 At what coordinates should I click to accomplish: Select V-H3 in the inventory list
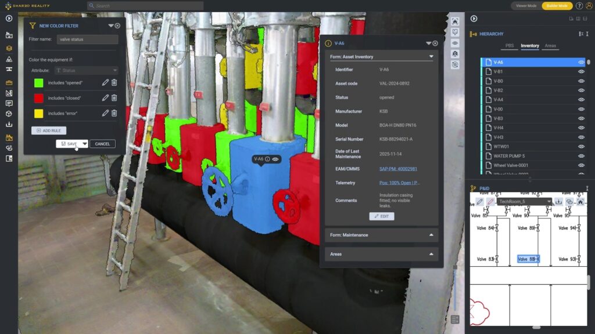(533, 137)
